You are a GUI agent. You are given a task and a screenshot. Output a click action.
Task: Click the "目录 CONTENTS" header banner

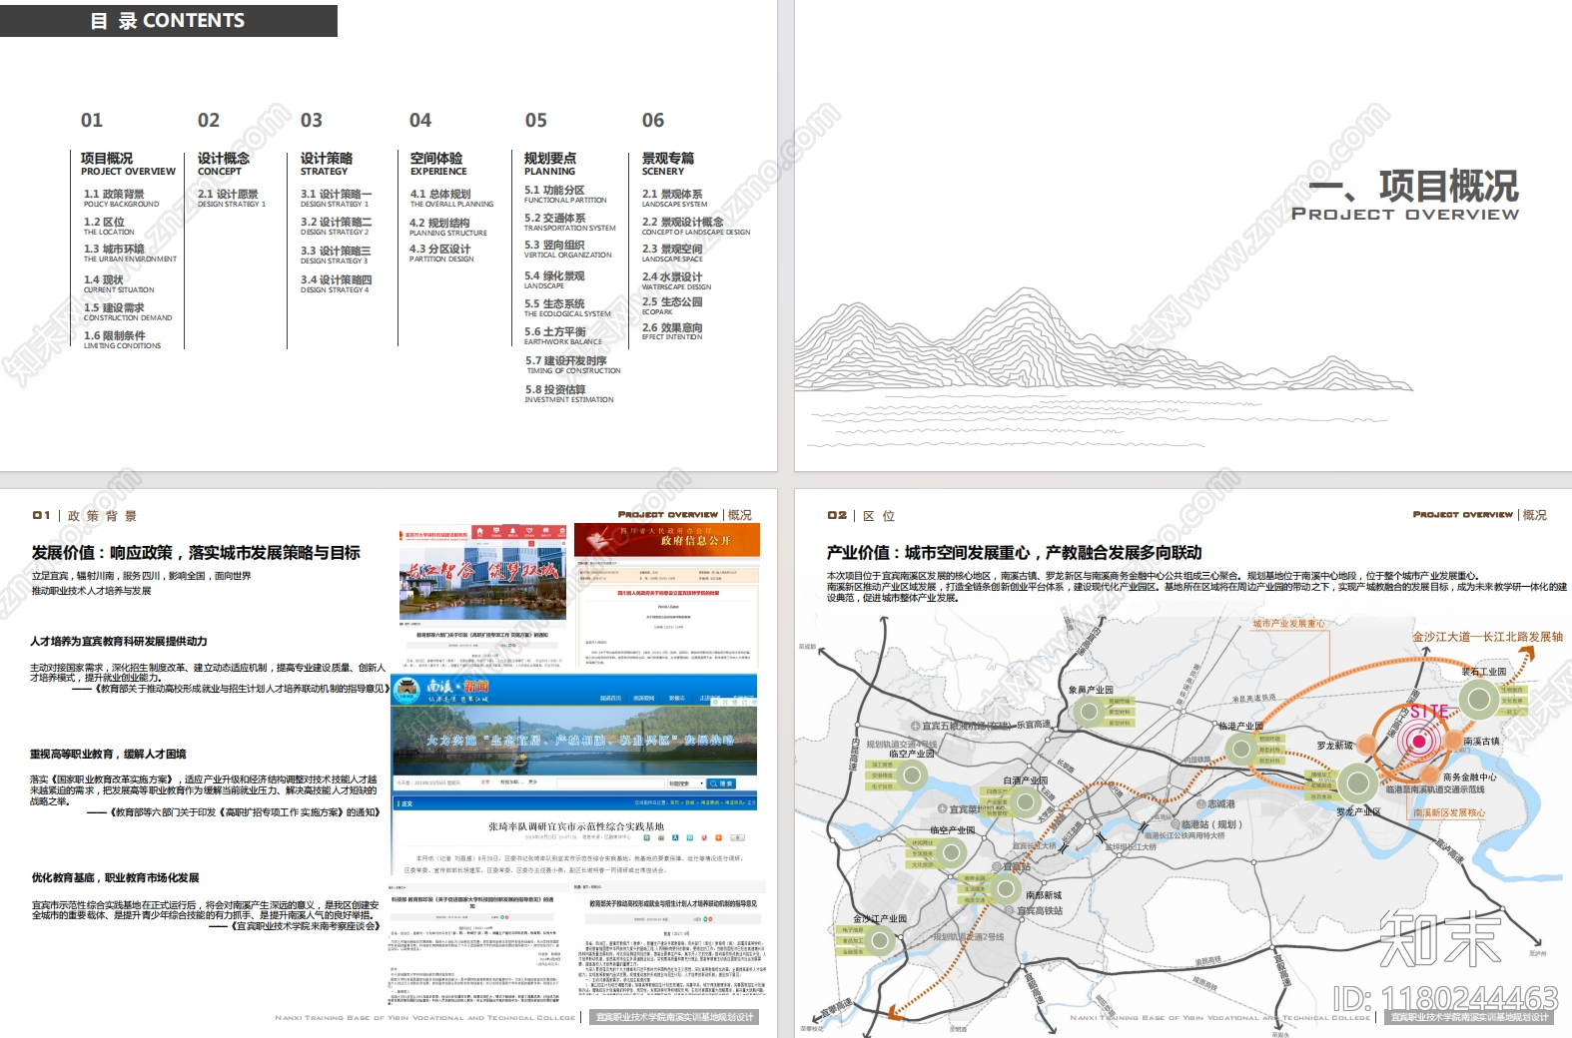click(168, 21)
